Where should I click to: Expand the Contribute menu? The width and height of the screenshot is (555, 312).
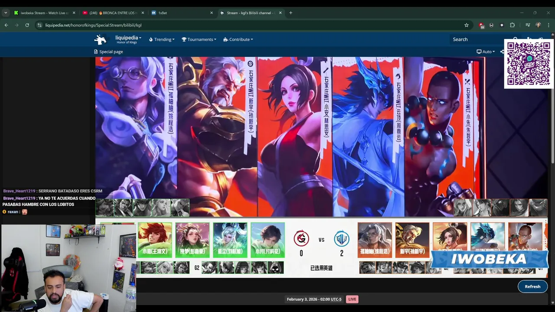(x=238, y=39)
